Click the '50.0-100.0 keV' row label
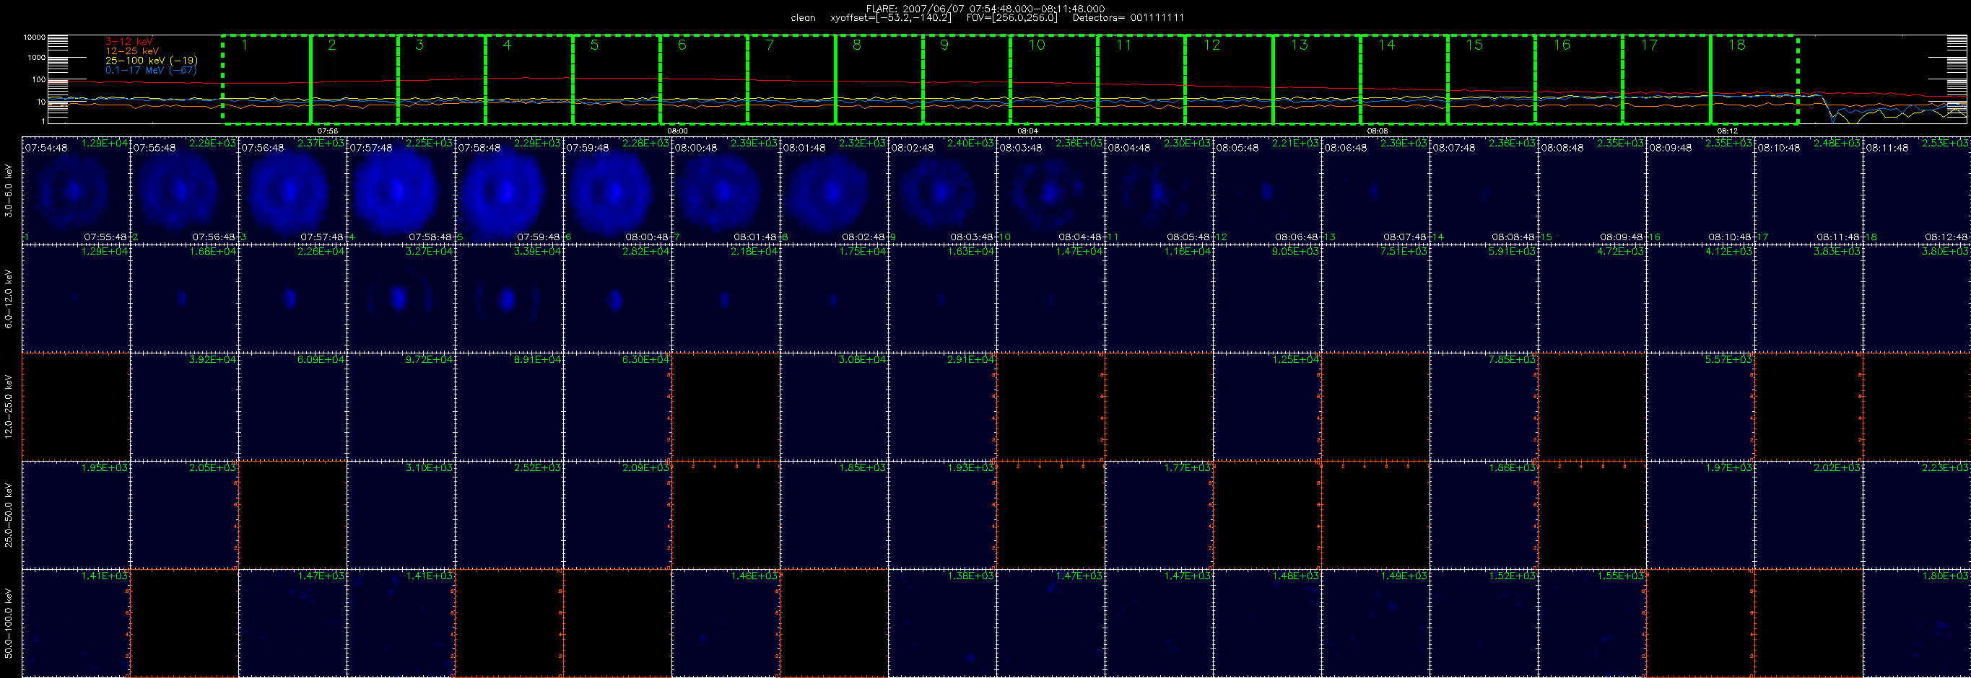Screen dimensions: 1971x678 9,623
